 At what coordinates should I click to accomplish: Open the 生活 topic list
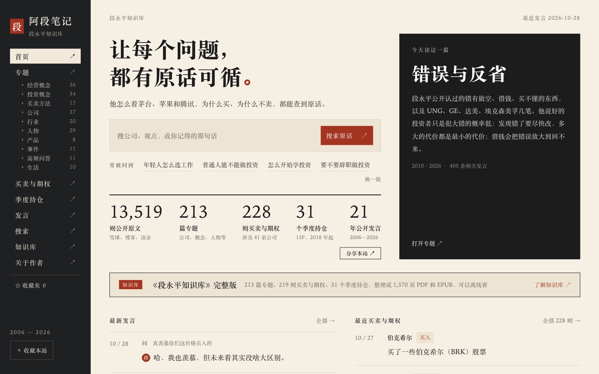point(48,167)
